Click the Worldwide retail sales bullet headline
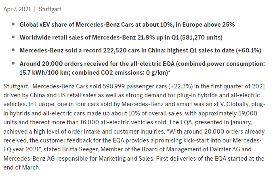Viewport: 275px width, 180px height. [x=121, y=38]
